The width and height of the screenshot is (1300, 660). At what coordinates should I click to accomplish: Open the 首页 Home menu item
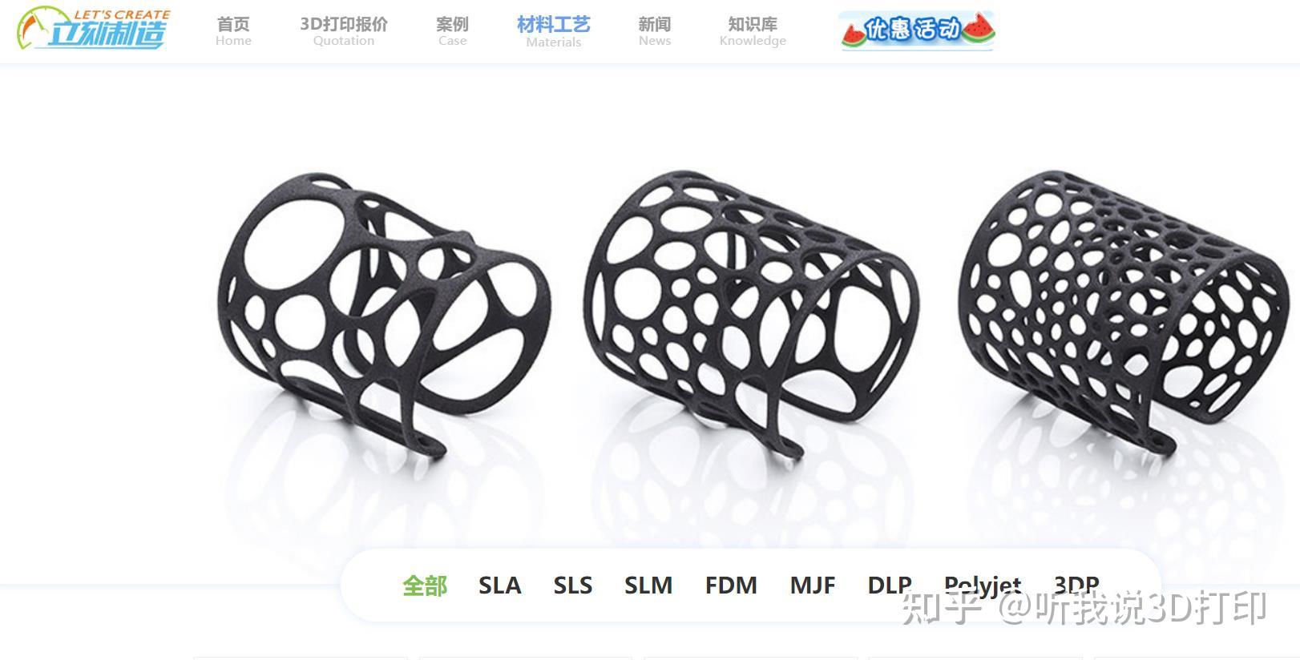[x=233, y=31]
